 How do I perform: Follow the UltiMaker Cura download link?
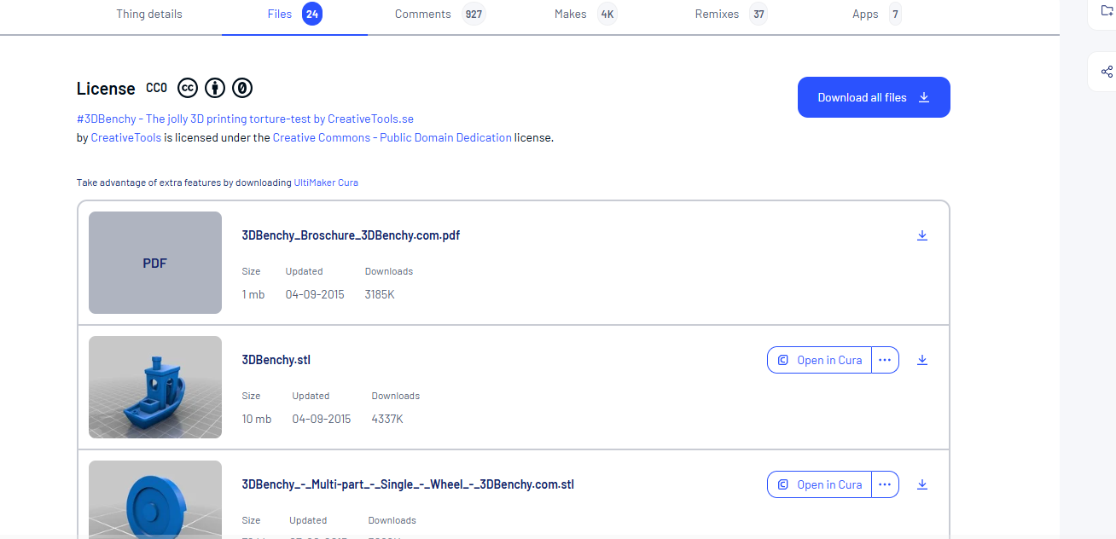(326, 183)
